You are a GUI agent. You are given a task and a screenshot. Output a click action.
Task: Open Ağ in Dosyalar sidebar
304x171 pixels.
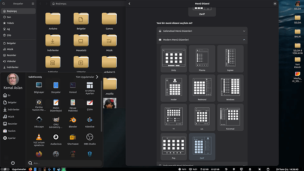coord(18,29)
